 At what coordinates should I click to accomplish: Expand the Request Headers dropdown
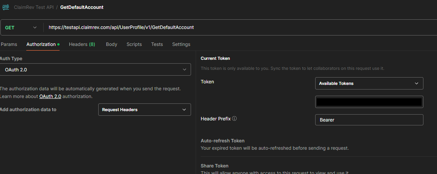144,110
